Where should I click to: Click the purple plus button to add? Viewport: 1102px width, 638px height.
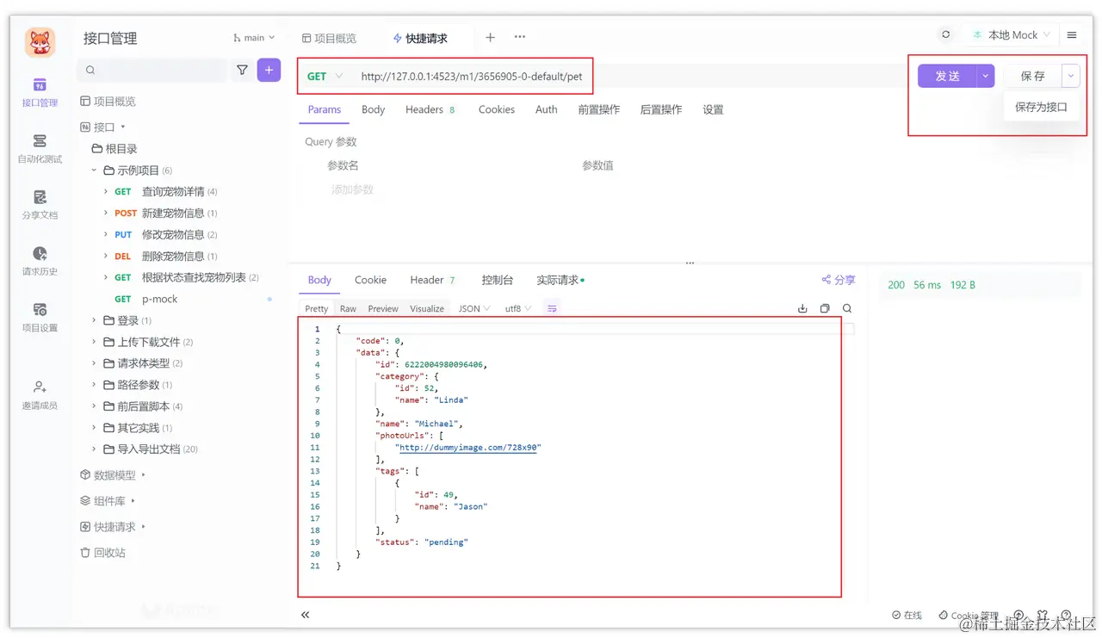[269, 71]
